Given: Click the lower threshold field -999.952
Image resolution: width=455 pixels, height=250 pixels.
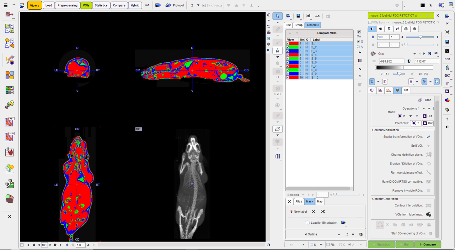Looking at the screenshot, I should coord(391,61).
